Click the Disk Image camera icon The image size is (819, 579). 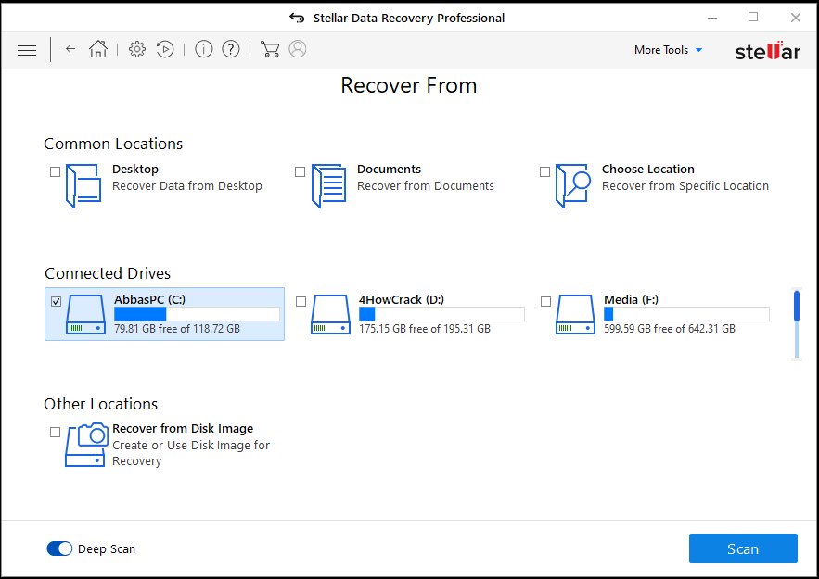coord(86,445)
